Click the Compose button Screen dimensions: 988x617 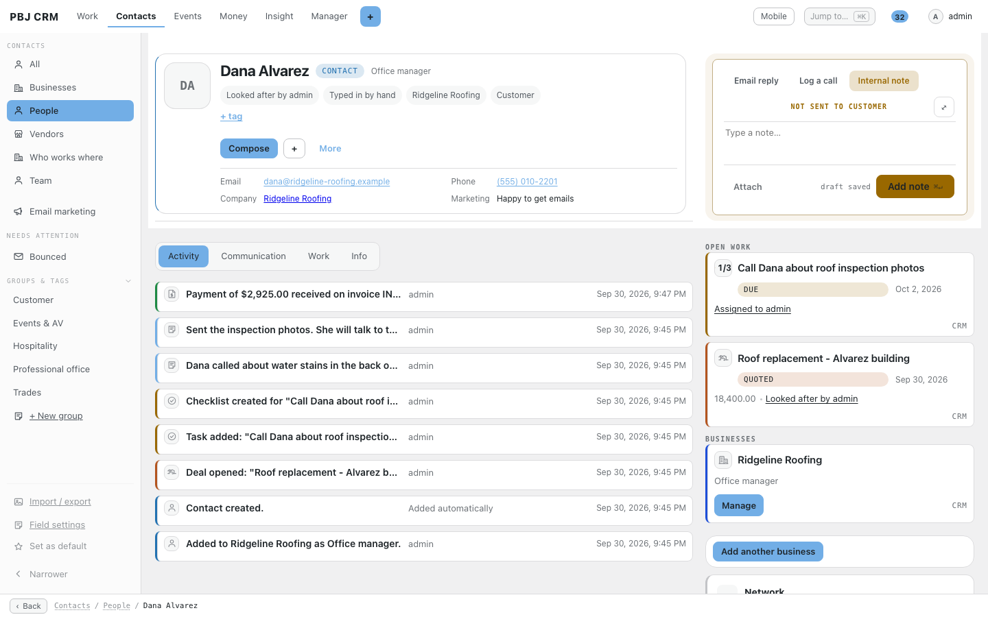point(249,149)
